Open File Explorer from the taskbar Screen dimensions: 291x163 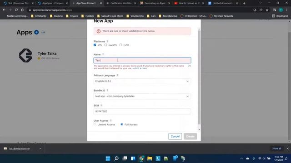coord(150,158)
